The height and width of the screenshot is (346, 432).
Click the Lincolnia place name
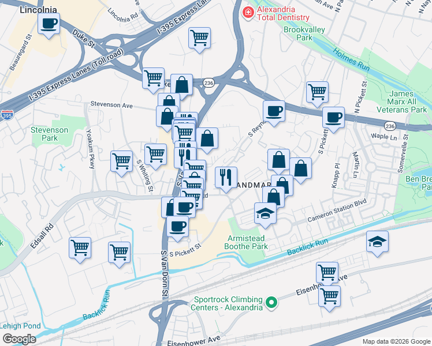pos(38,10)
